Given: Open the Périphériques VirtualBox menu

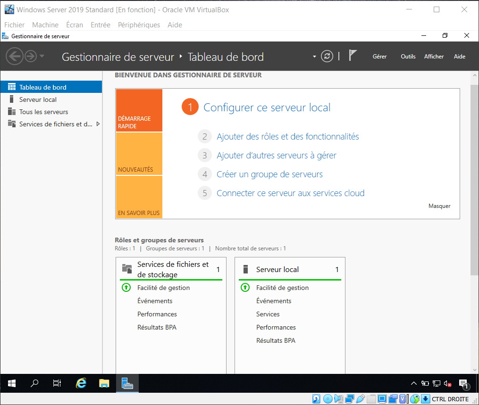Looking at the screenshot, I should click(x=139, y=25).
